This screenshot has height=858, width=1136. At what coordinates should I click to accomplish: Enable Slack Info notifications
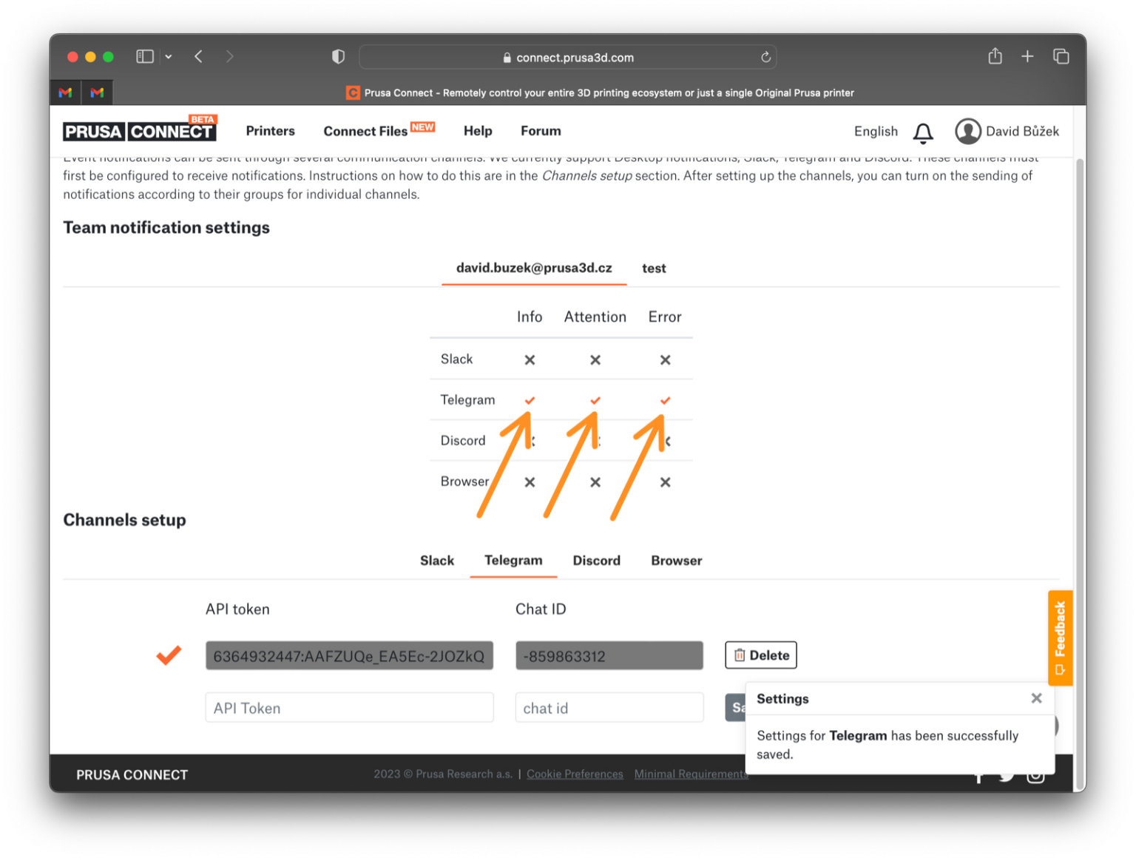(x=530, y=359)
